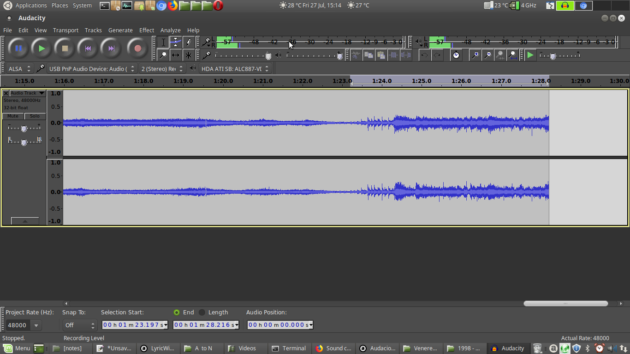This screenshot has width=630, height=354.
Task: Adjust the playback volume slider
Action: click(x=315, y=55)
